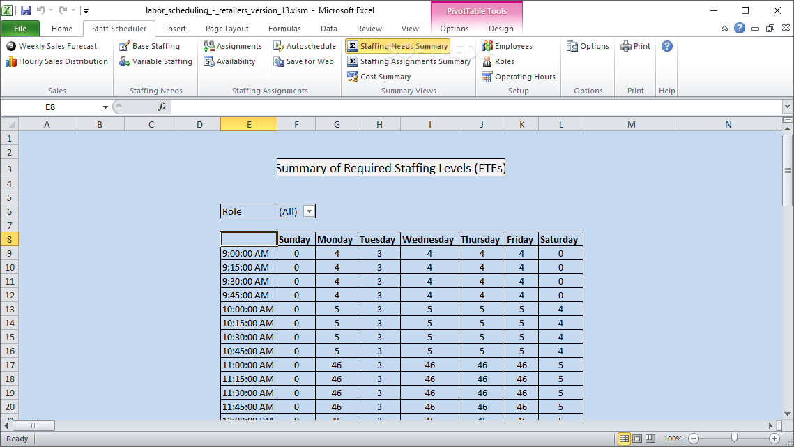Click the Redo icon
This screenshot has width=794, height=447.
tap(63, 10)
